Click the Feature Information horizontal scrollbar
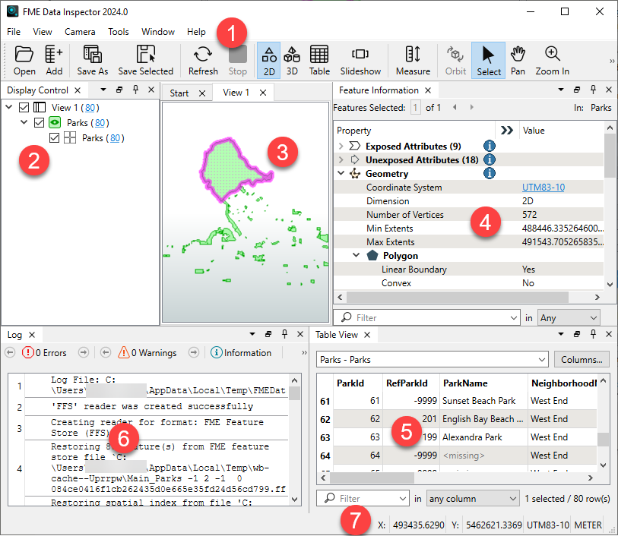Image resolution: width=618 pixels, height=536 pixels. click(457, 297)
